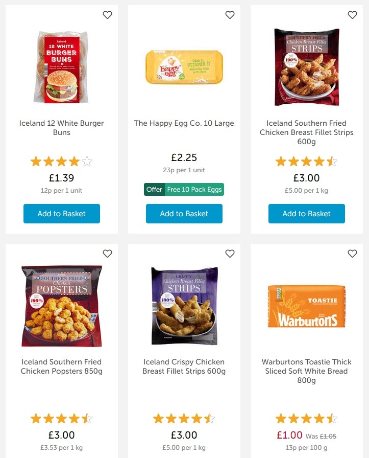The image size is (369, 458).
Task: Click star rating for White Burger Buns
Action: point(62,162)
